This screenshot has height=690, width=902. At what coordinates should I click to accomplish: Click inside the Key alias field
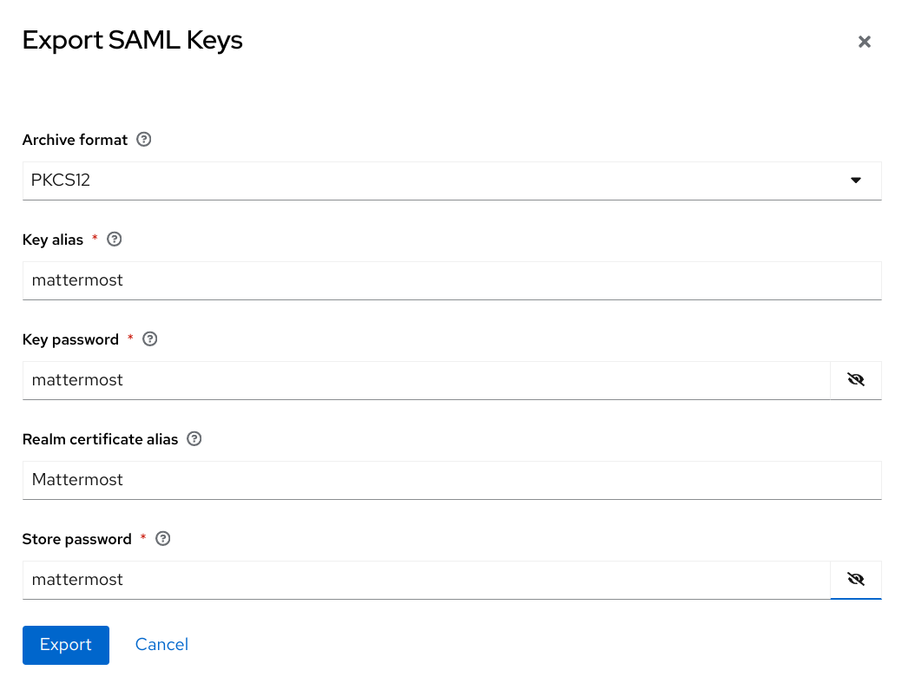pyautogui.click(x=347, y=280)
